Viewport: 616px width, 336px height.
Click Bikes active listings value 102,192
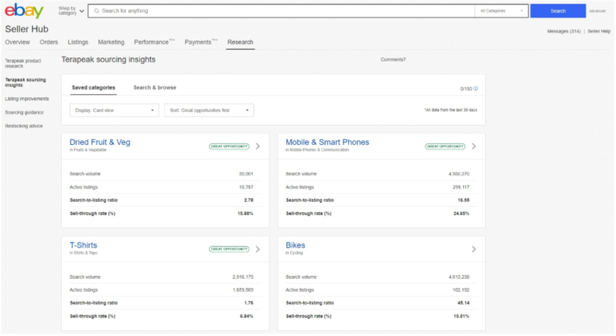click(x=461, y=290)
